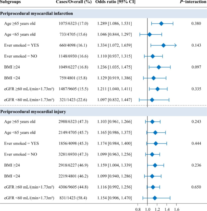The width and height of the screenshot is (207, 211).
Task: Click the diamond marker for odds ratio 1.165
Action: 155,133
